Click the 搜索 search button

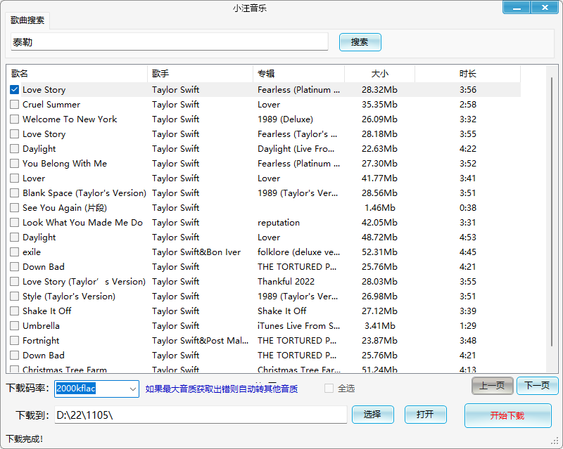coord(360,42)
